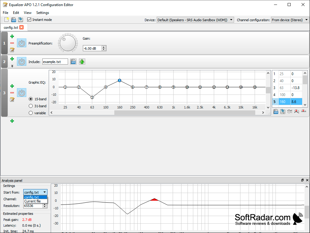Toggle power for Preamplification filter
310x233 pixels.
pyautogui.click(x=21, y=43)
